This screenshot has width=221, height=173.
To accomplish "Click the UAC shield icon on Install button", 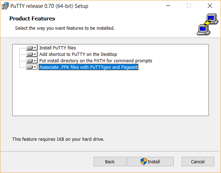I will [x=144, y=161].
